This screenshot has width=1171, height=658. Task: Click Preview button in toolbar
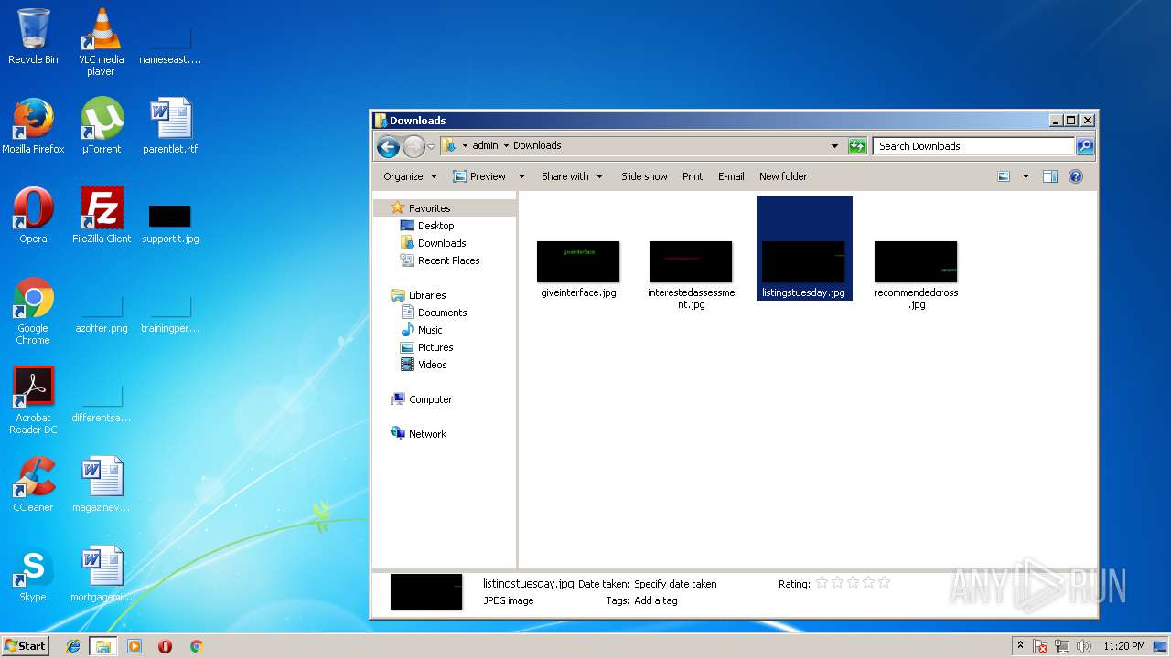[x=479, y=176]
